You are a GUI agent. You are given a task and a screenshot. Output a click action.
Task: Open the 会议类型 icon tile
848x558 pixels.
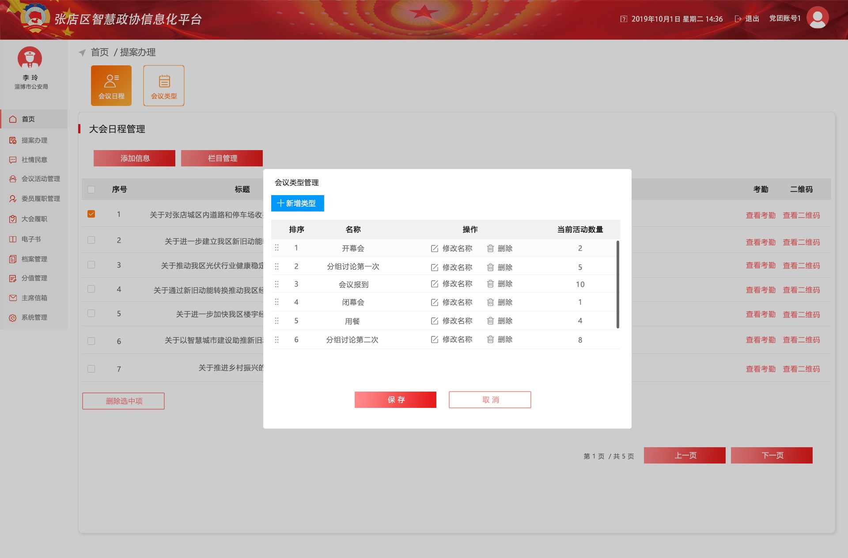[164, 86]
